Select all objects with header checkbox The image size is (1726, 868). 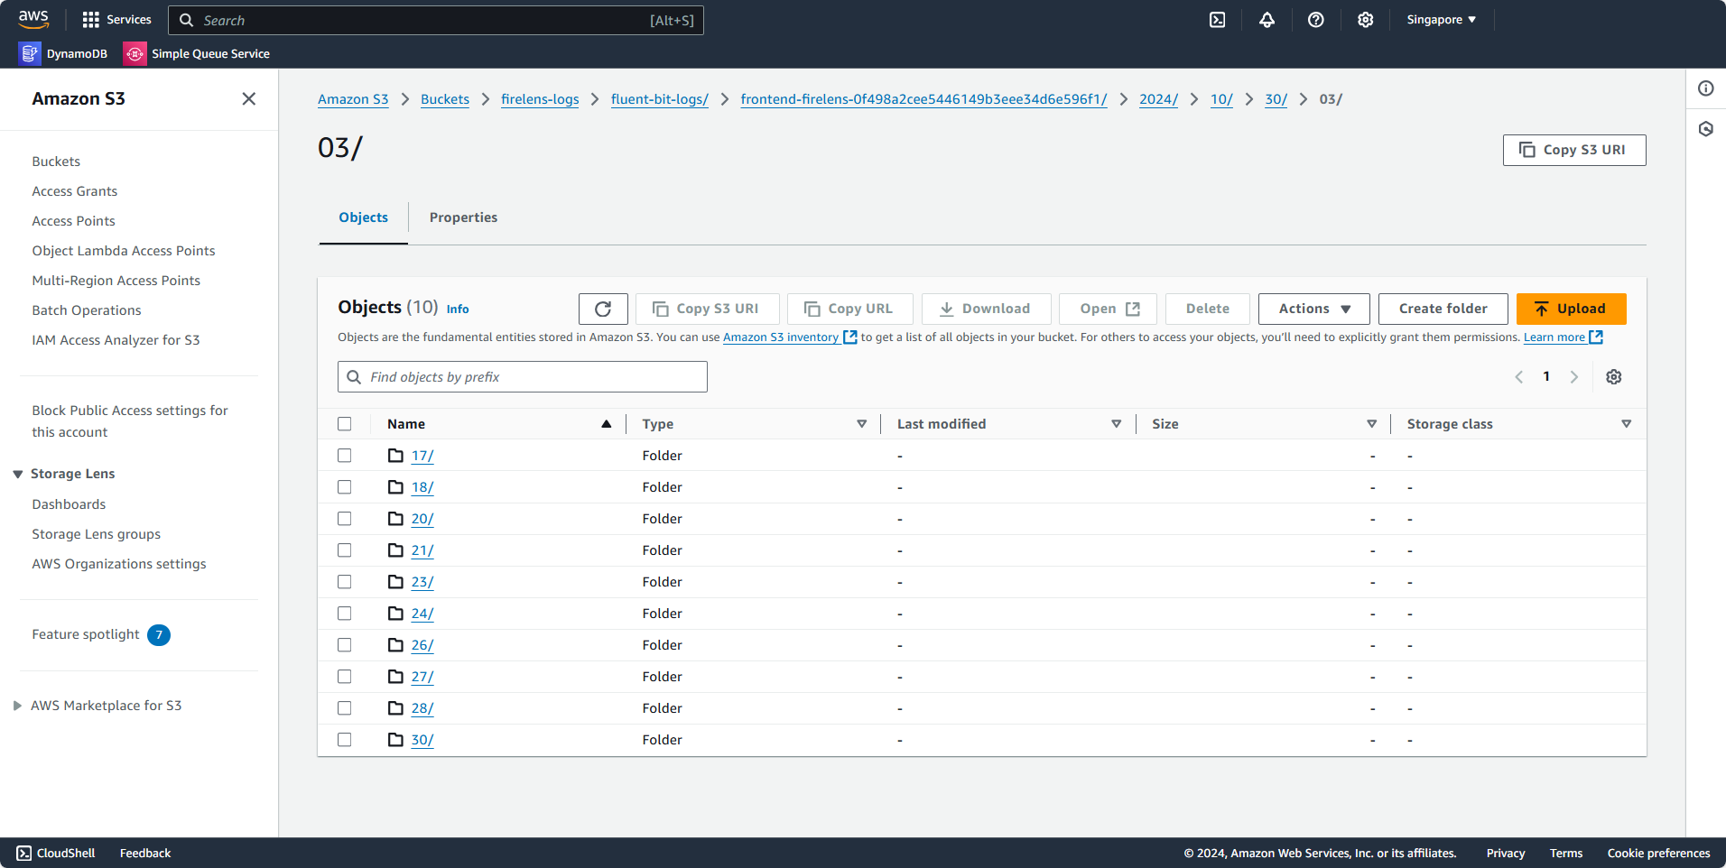[x=344, y=424]
